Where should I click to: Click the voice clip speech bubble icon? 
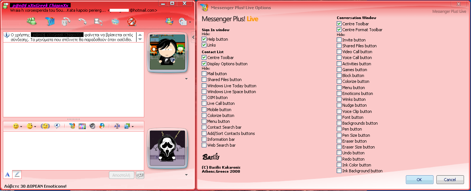click(x=57, y=126)
